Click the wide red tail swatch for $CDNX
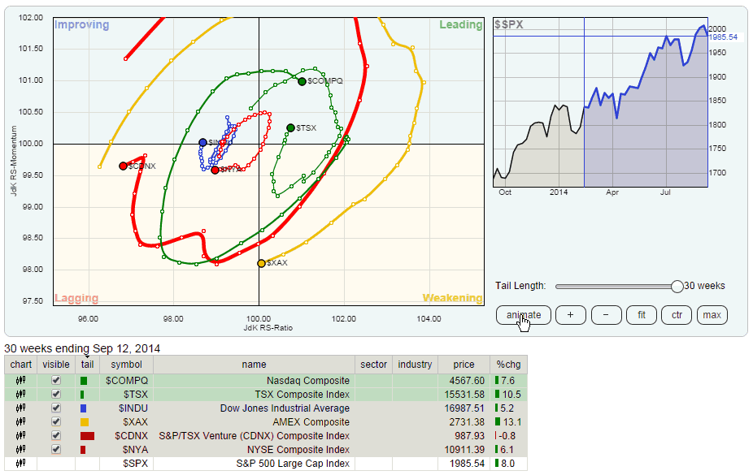The image size is (753, 475). (87, 436)
